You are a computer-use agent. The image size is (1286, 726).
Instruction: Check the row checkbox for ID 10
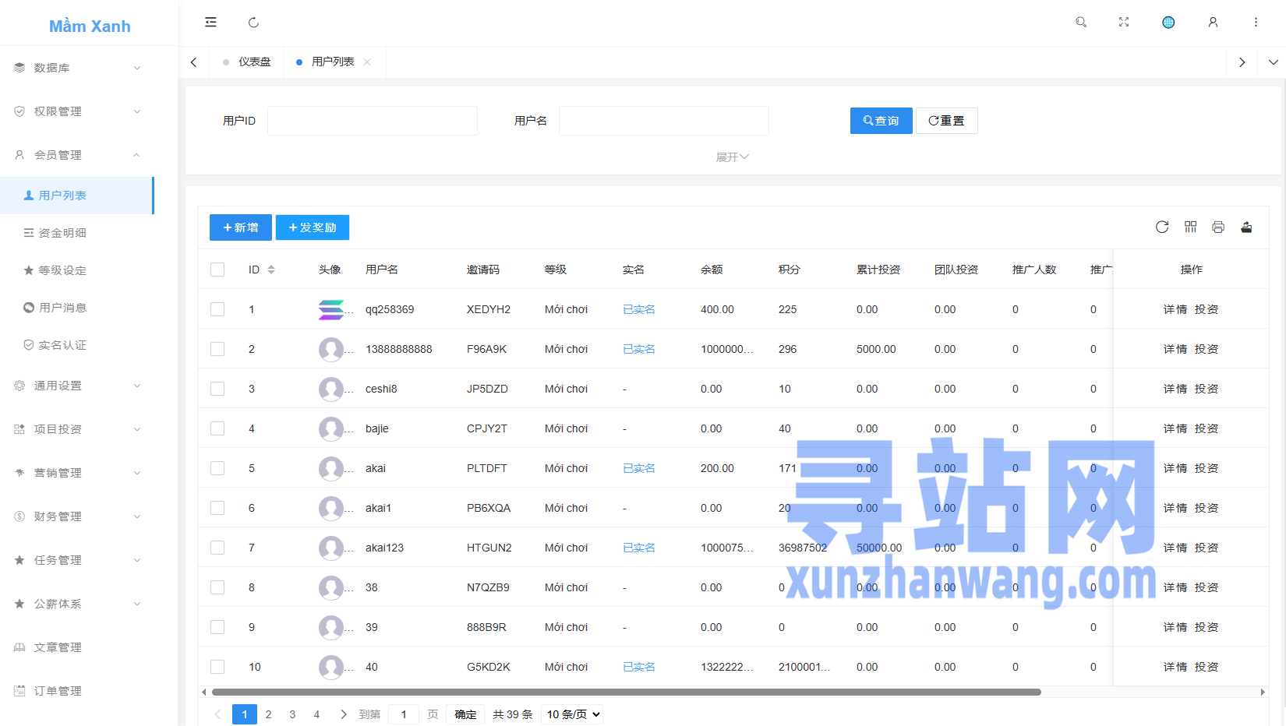pos(217,667)
